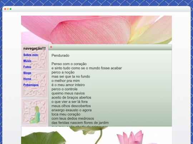The width and height of the screenshot is (193, 144).
Task: Click the poem title "Pendurado"
Action: click(x=60, y=55)
